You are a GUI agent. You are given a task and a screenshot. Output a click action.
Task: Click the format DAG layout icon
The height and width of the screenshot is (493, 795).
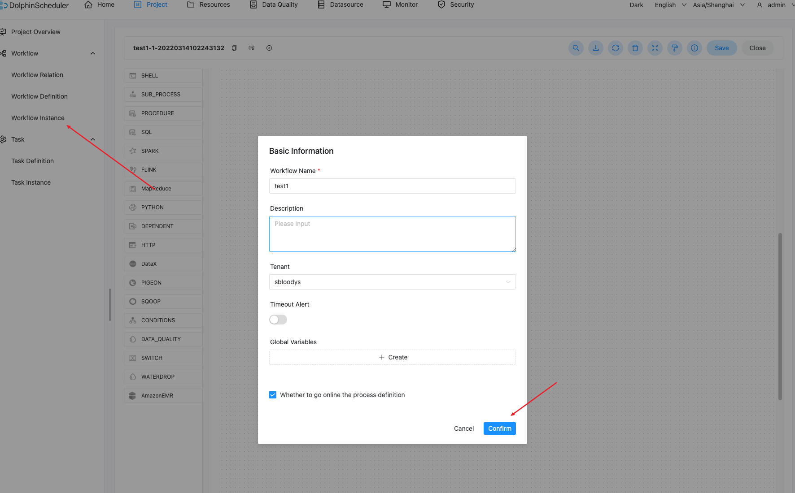coord(675,48)
